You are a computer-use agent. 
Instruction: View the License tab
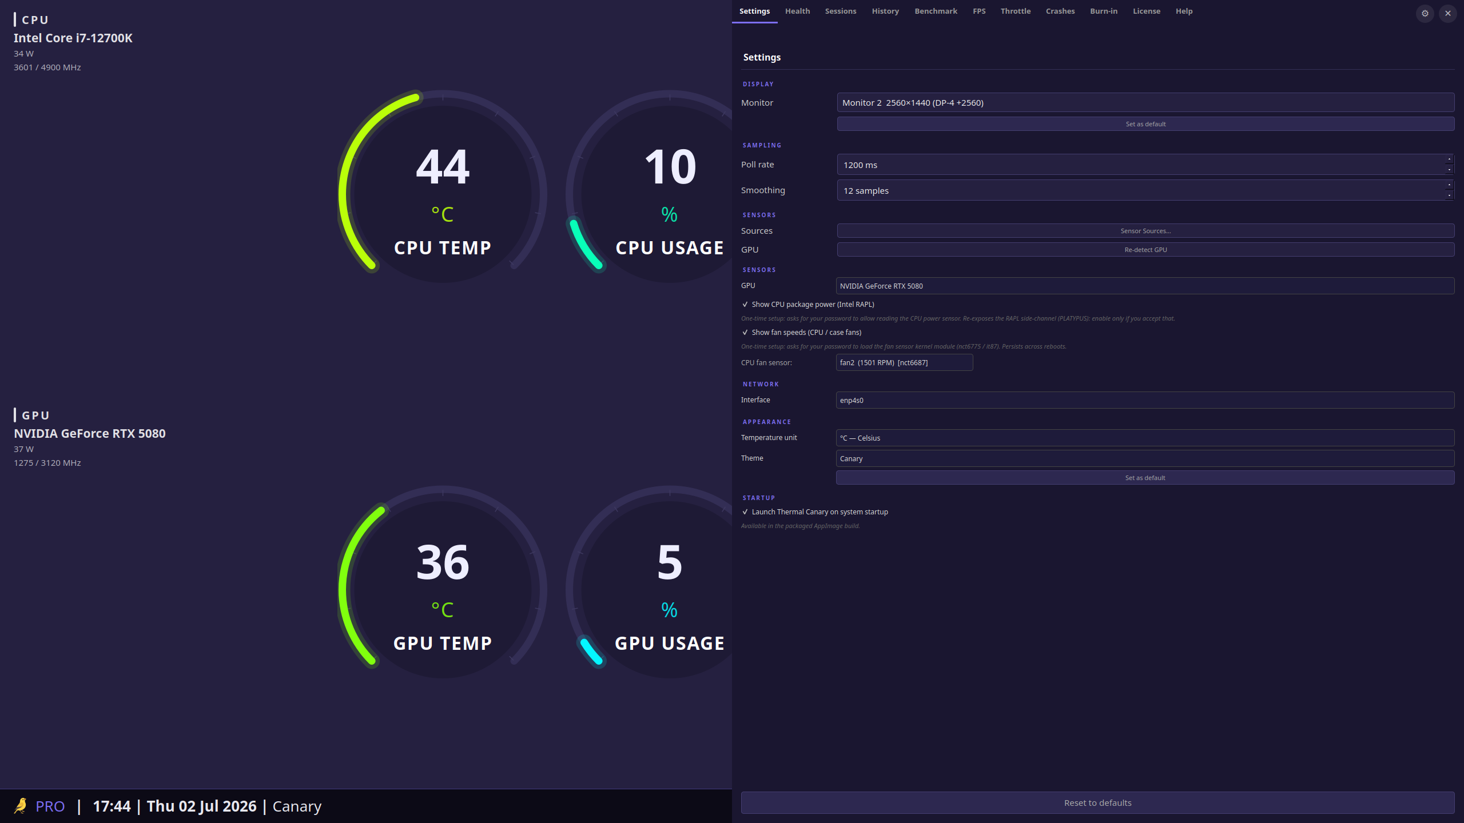coord(1146,11)
